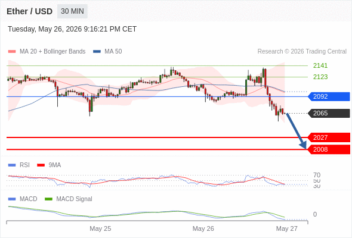
Task: Click the blue 2092 pivot price tag
Action: tap(329, 96)
